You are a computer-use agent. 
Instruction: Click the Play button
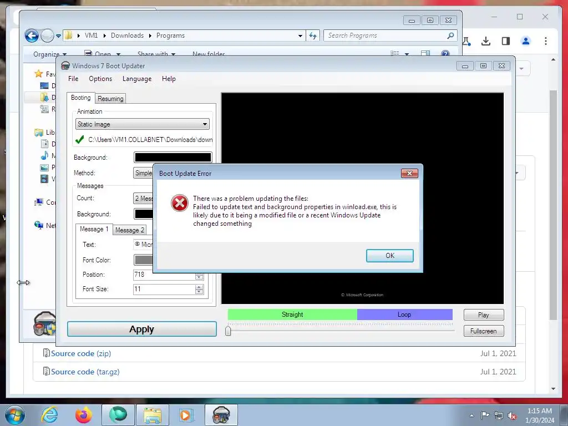pos(484,315)
